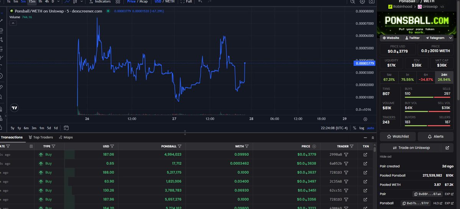Undo the last chart action
The image size is (460, 209).
(x=200, y=2)
